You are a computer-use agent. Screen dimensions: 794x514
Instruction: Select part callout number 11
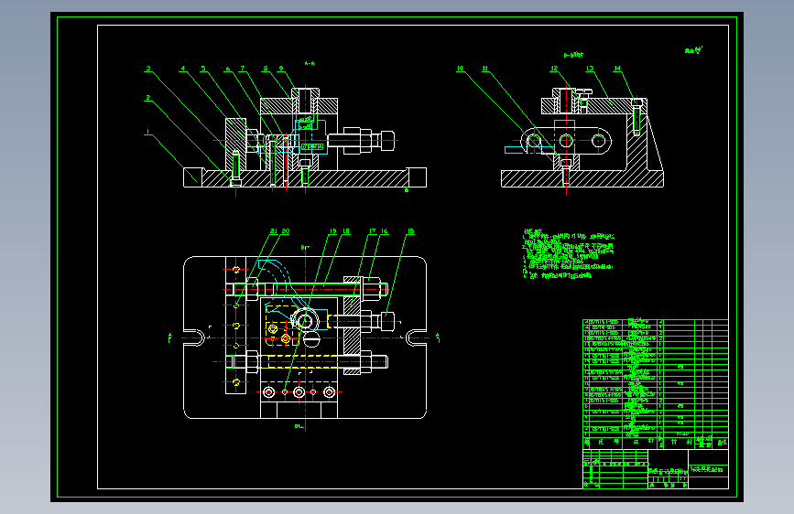click(485, 69)
